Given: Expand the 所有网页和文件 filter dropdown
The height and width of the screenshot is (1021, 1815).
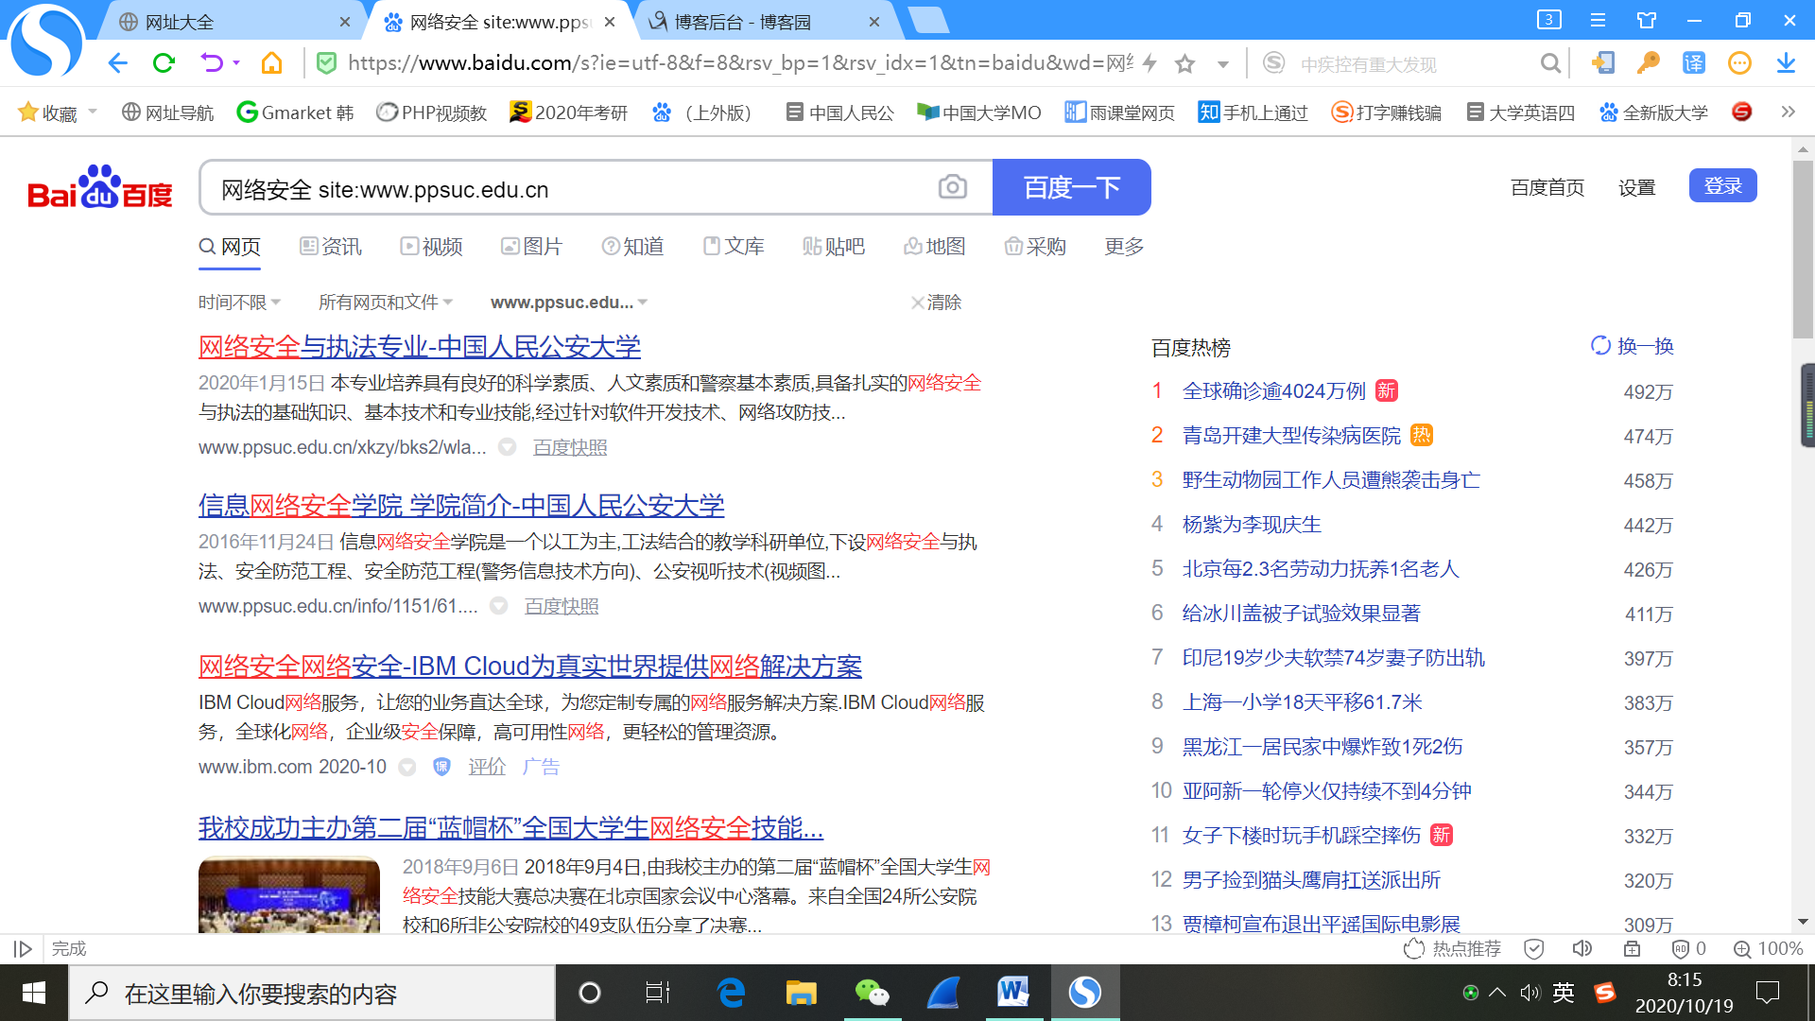Looking at the screenshot, I should 385,303.
